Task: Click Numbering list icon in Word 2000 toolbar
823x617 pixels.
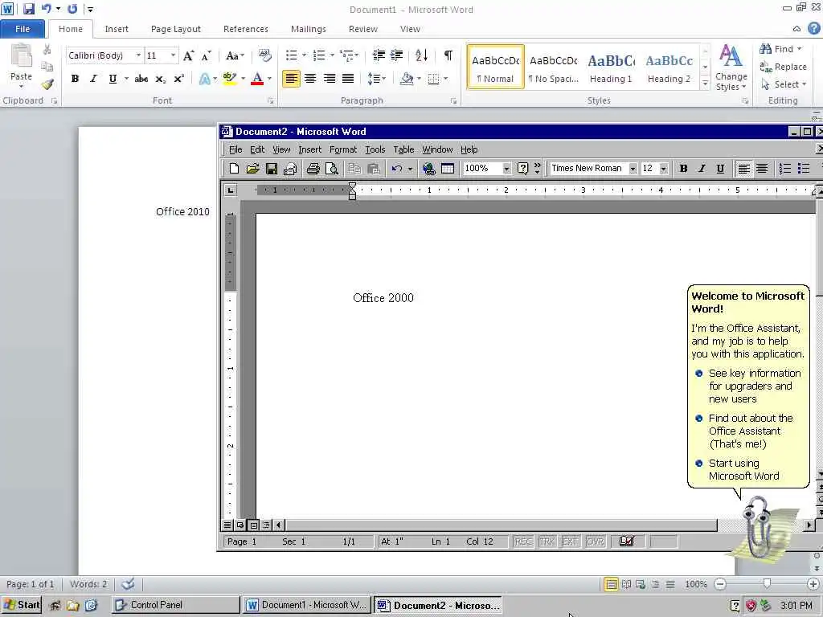Action: tap(784, 169)
